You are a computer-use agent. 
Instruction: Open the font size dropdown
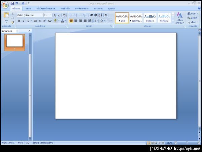point(50,15)
